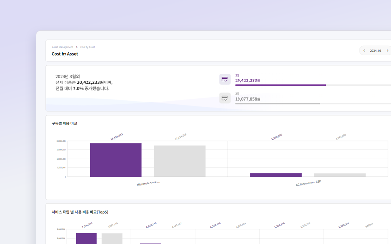
Task: Click the 1,306,666 bar value label
Action: pyautogui.click(x=280, y=225)
